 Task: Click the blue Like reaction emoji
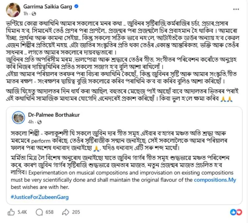point(233,212)
